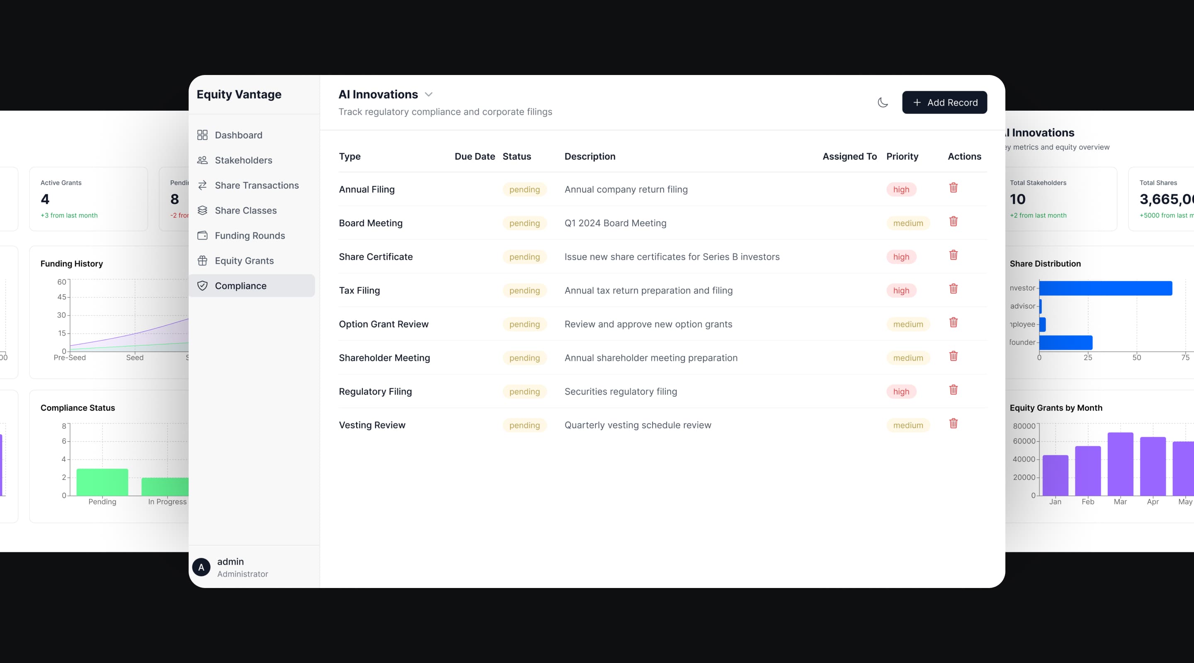Open Dashboard from the sidebar
This screenshot has width=1194, height=663.
point(238,135)
